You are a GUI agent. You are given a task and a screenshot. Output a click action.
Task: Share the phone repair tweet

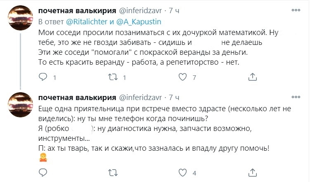tap(252, 172)
